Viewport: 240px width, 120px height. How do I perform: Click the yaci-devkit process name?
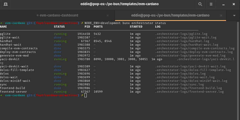(10, 59)
